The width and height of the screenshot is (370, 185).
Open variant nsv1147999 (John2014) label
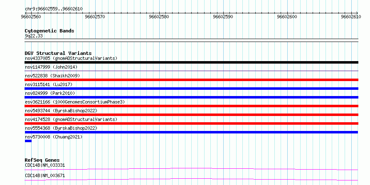pos(51,67)
